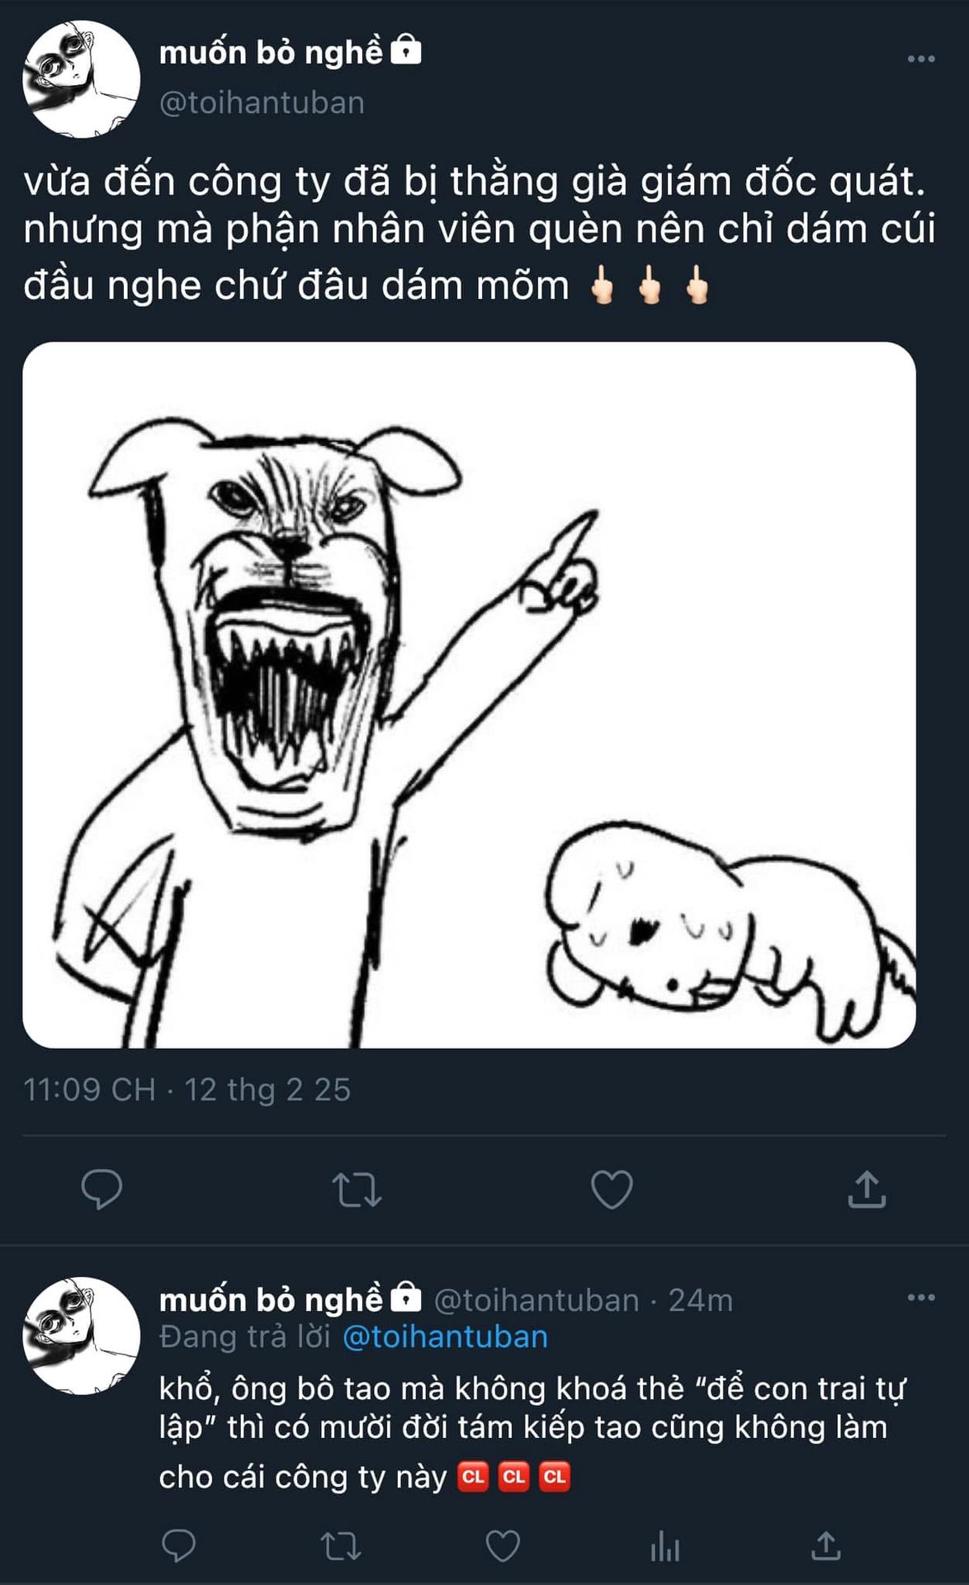Tap the gray @toihantuban handle under name
This screenshot has height=1585, width=969.
coord(262,102)
